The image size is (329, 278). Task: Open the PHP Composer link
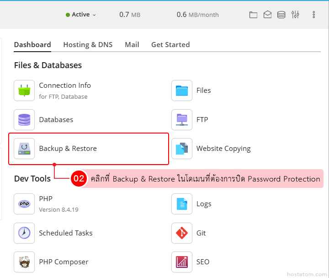click(64, 262)
